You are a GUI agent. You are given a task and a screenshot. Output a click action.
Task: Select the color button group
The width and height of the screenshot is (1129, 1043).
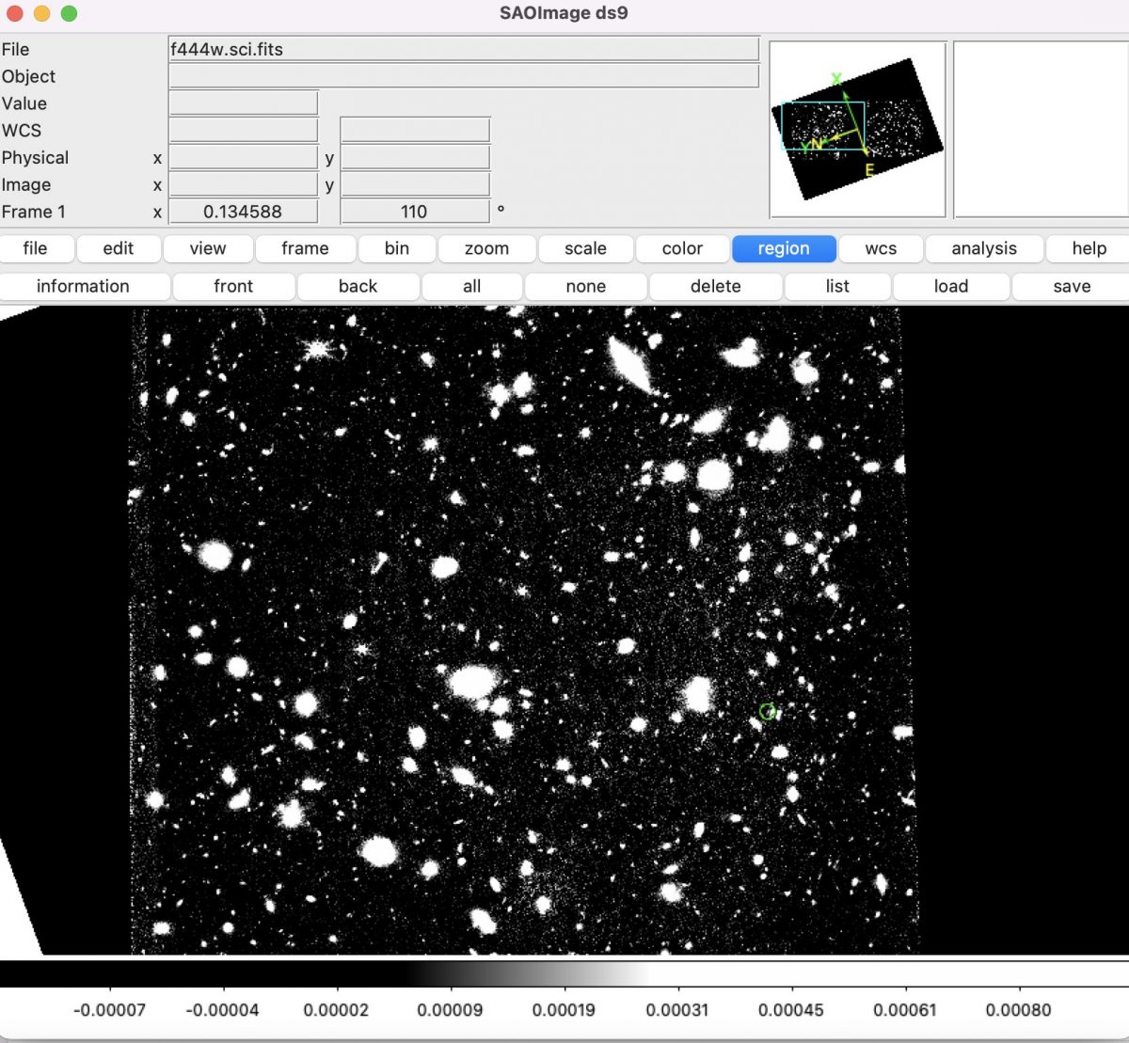682,248
